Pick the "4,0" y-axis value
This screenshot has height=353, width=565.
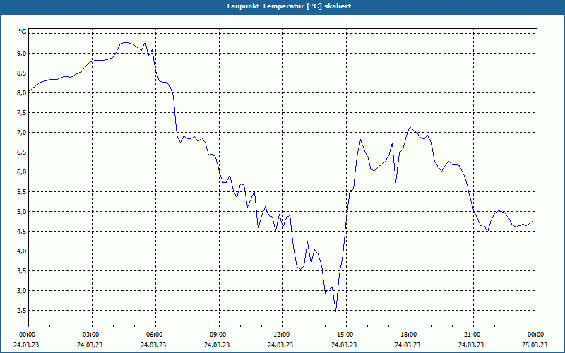click(x=22, y=251)
